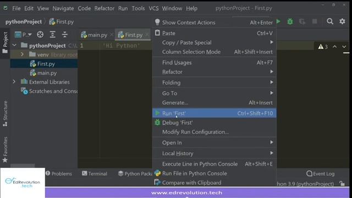Choose Generate... in context menu
This screenshot has height=198, width=352.
coord(214,103)
